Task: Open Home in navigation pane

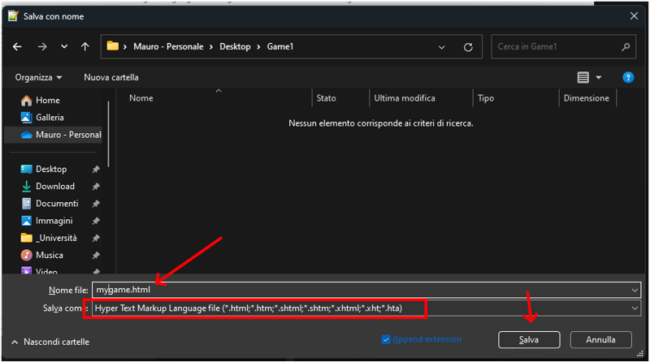Action: tap(48, 100)
